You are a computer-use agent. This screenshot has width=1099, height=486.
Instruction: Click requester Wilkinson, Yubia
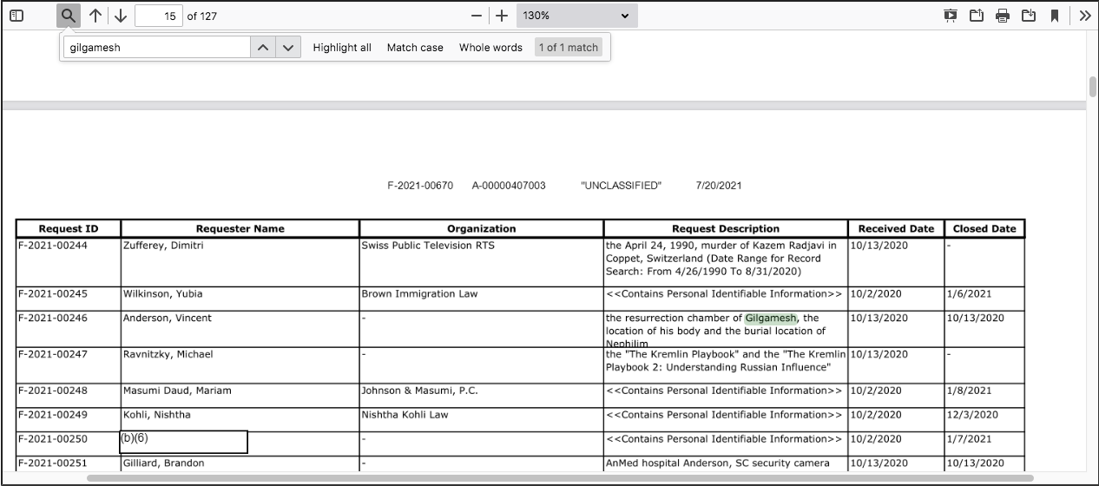coord(164,294)
